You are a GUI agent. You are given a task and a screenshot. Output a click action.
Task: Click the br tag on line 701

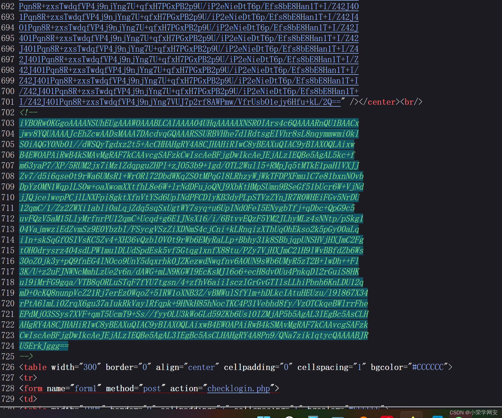411,102
